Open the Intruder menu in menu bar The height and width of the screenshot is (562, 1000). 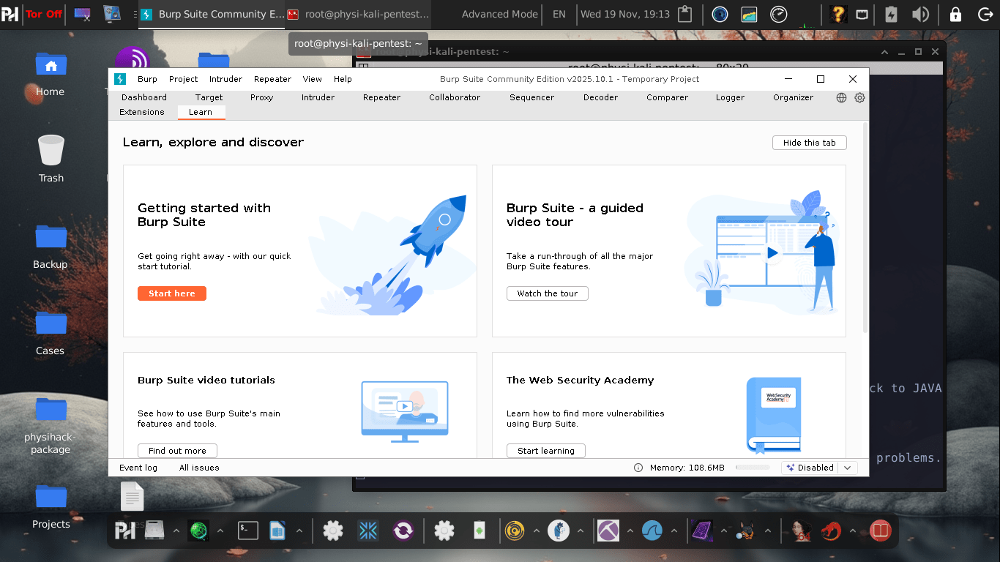point(225,79)
